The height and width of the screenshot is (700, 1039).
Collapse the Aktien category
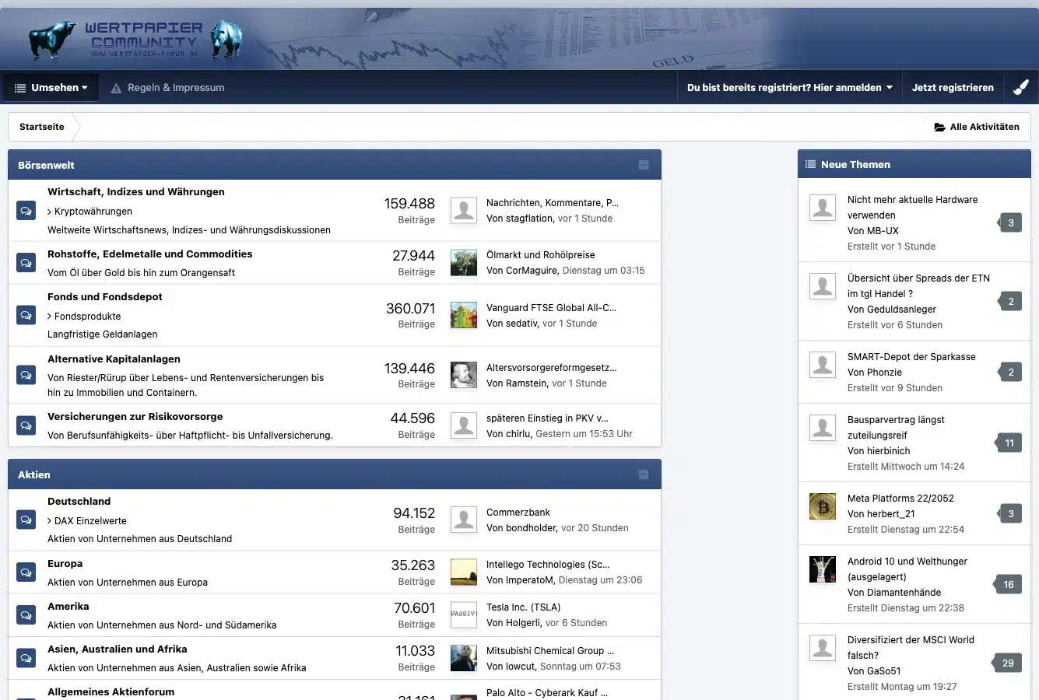tap(644, 474)
